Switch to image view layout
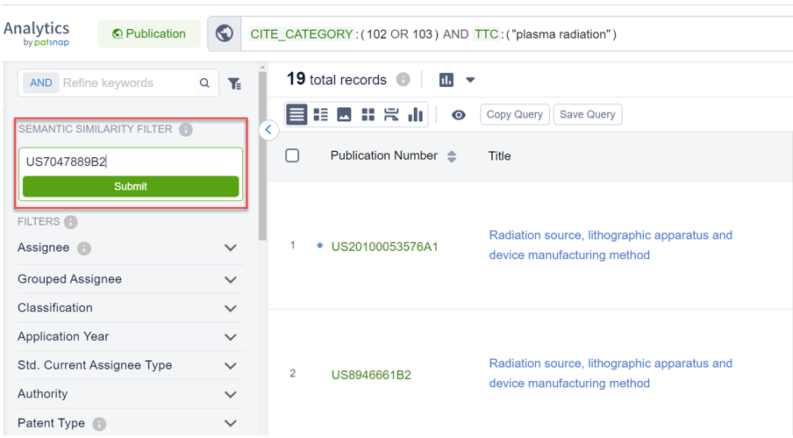The height and width of the screenshot is (438, 793). [344, 115]
